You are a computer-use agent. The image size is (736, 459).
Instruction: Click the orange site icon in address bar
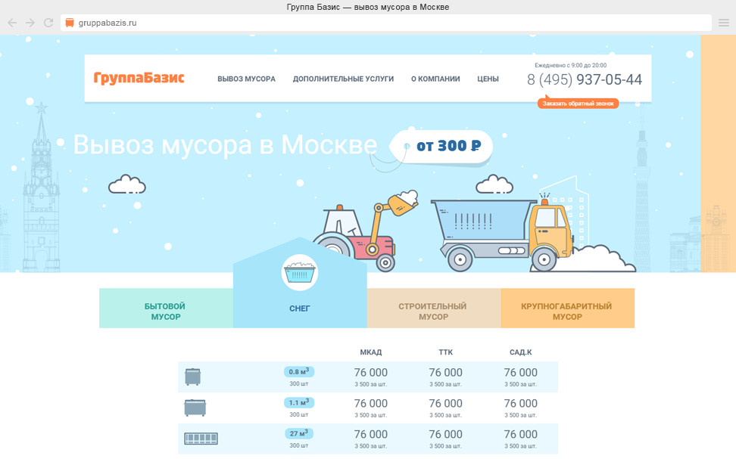(x=70, y=23)
